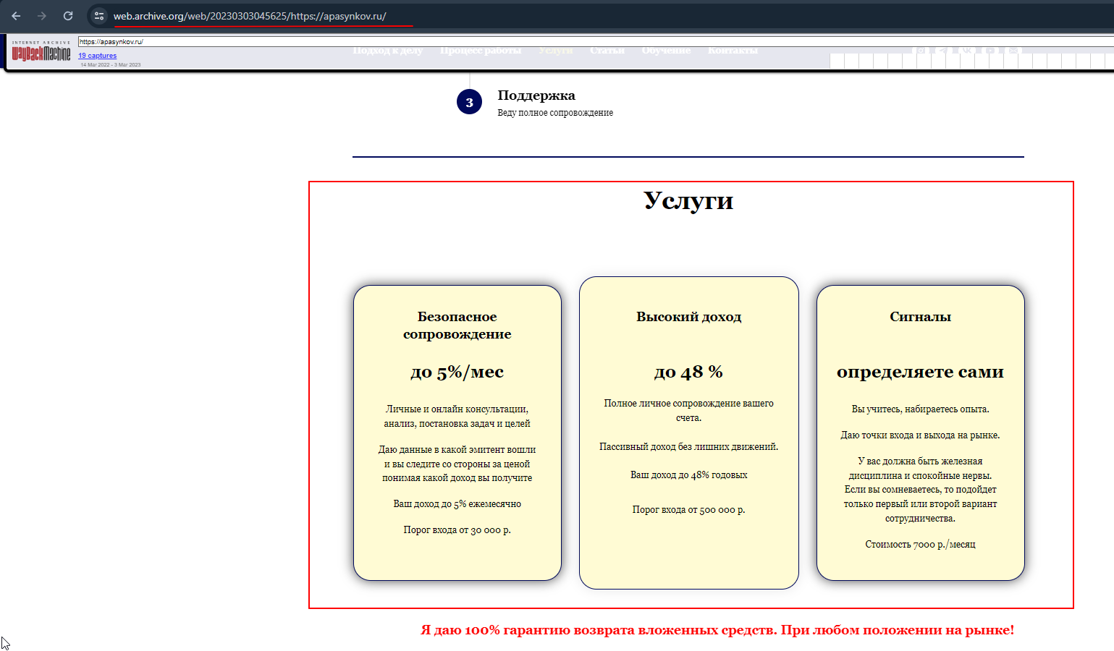Select the Безопасное сопровождение card title

457,325
